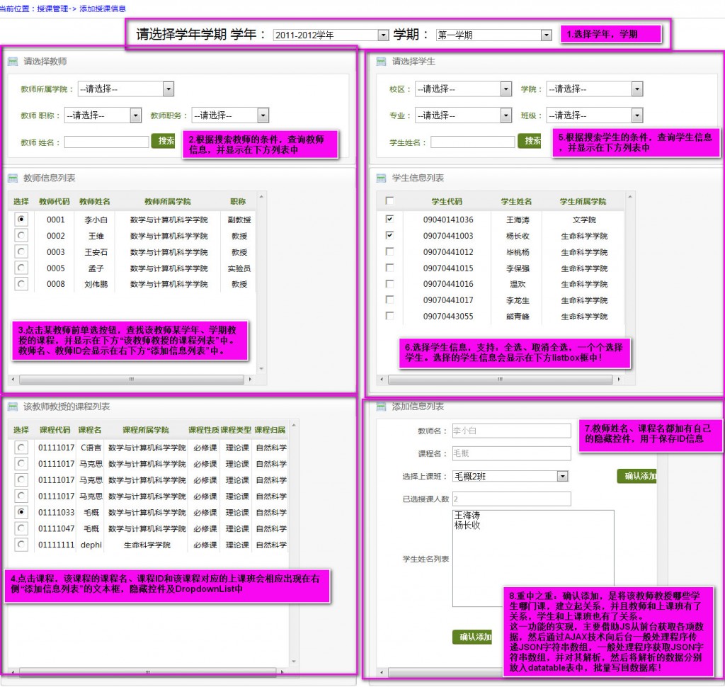Toggle the select-all students header checkbox
Screen dimensions: 725x687
pos(390,200)
